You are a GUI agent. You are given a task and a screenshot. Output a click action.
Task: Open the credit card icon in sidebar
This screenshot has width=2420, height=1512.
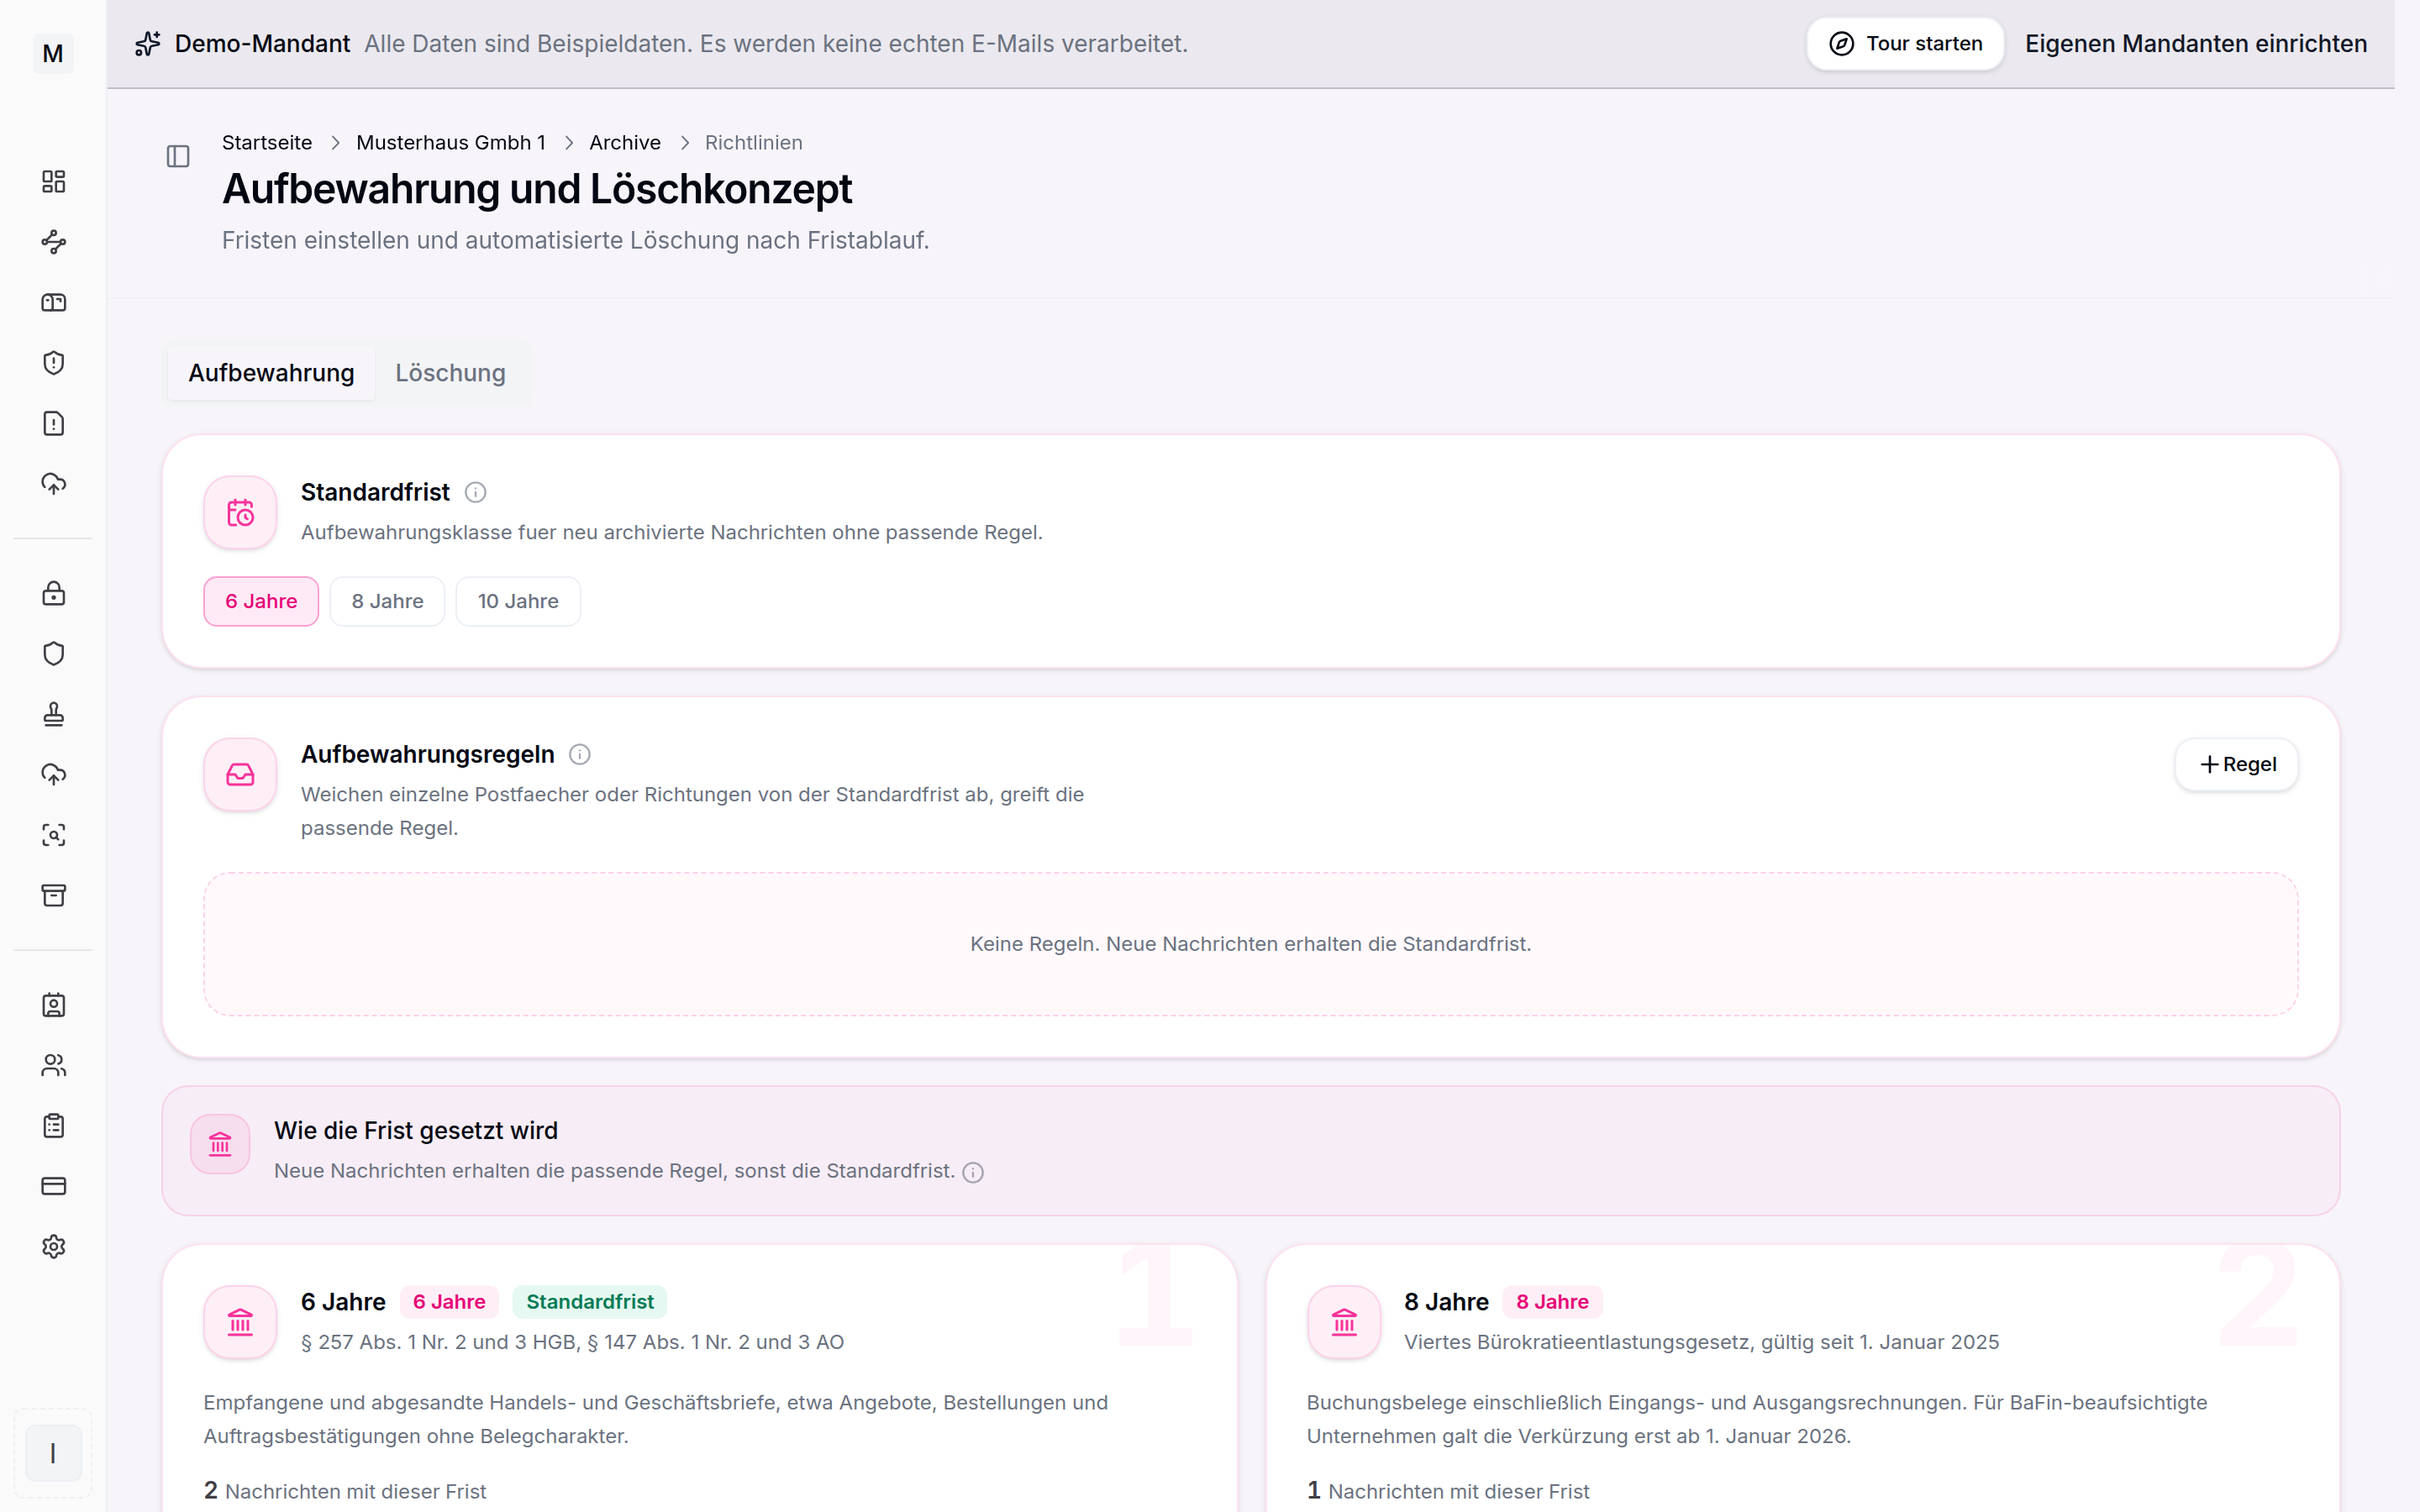53,1186
